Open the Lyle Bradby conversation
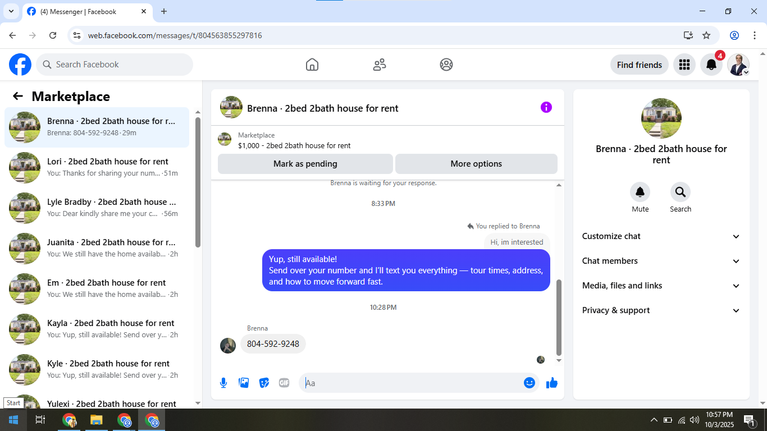The height and width of the screenshot is (431, 767). click(x=97, y=208)
